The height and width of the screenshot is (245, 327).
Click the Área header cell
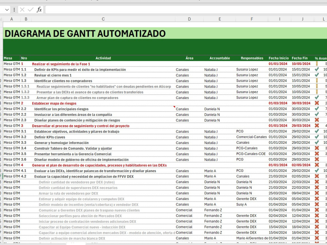pos(189,58)
